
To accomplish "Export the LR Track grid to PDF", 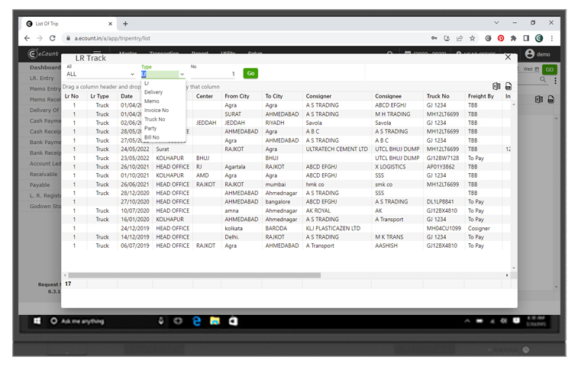I will coord(509,86).
